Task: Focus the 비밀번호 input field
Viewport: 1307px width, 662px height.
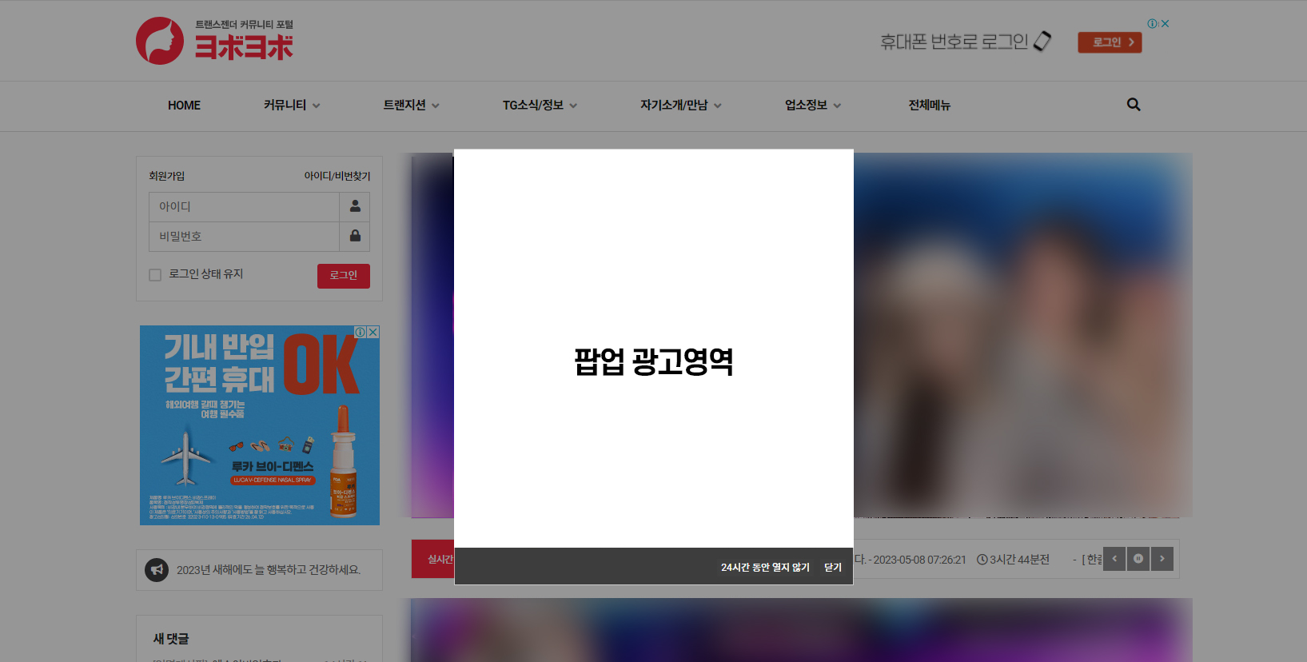Action: (x=244, y=236)
